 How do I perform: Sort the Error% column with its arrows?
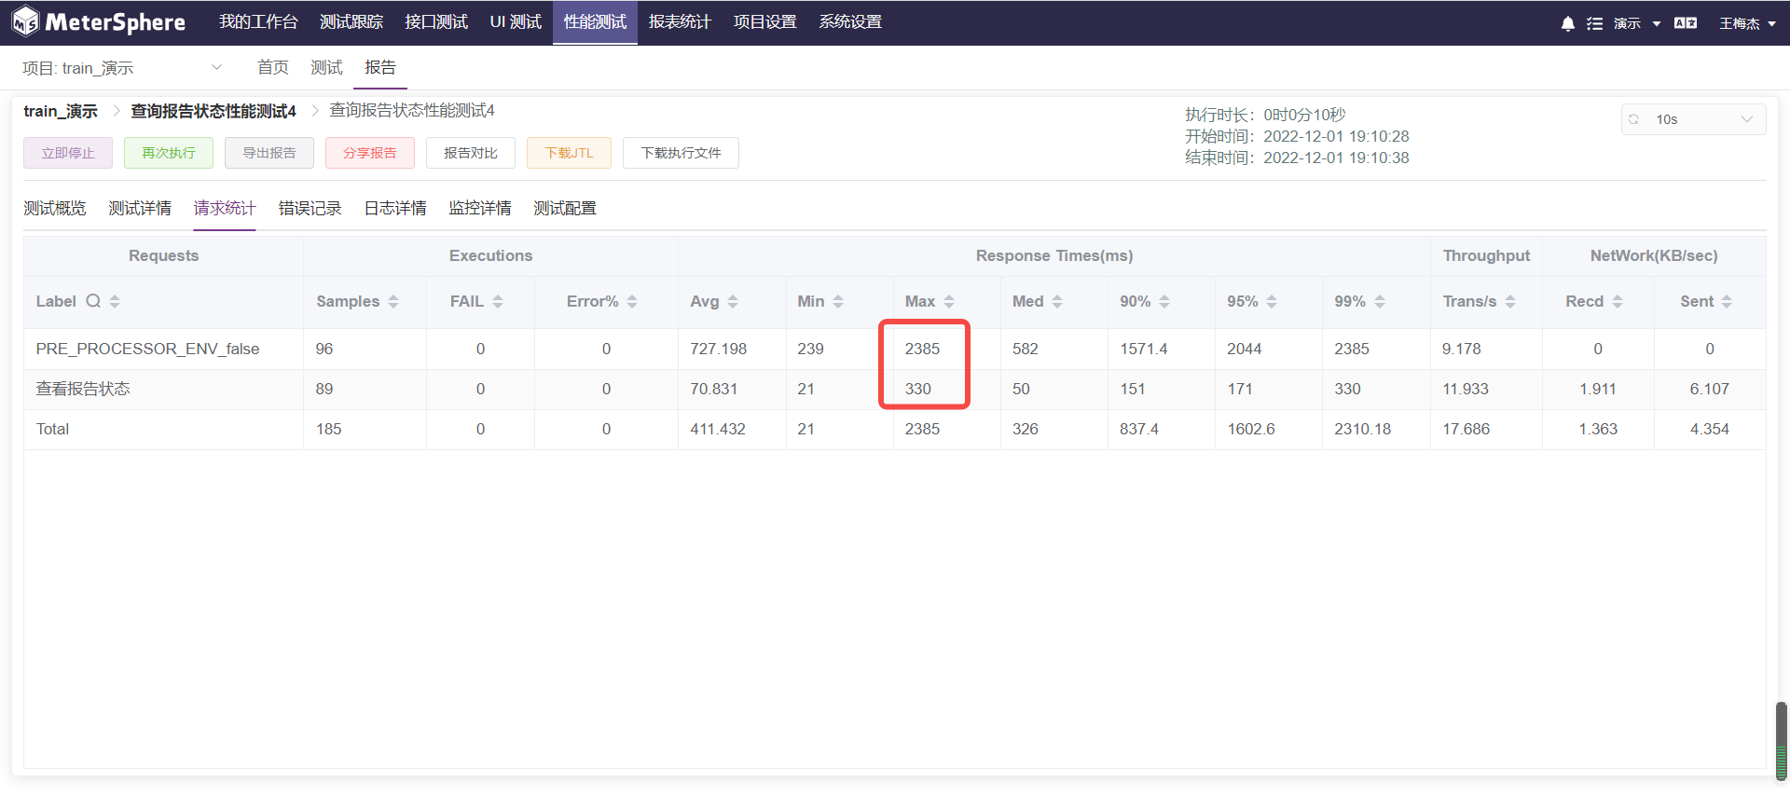tap(632, 301)
